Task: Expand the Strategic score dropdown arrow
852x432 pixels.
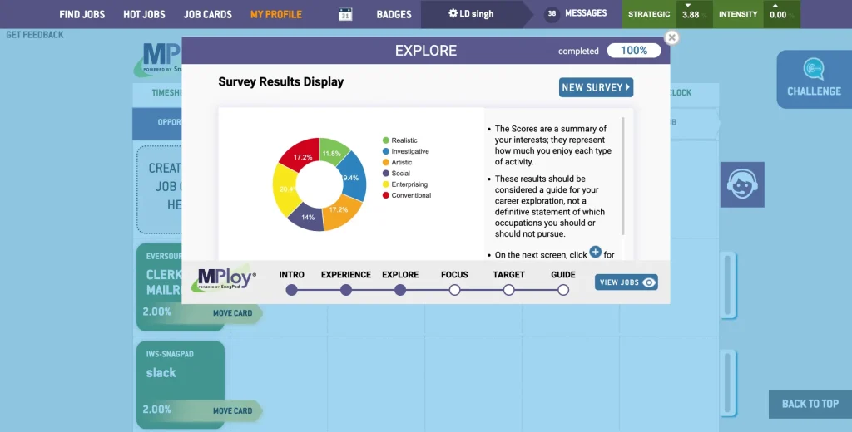Action: tap(690, 6)
